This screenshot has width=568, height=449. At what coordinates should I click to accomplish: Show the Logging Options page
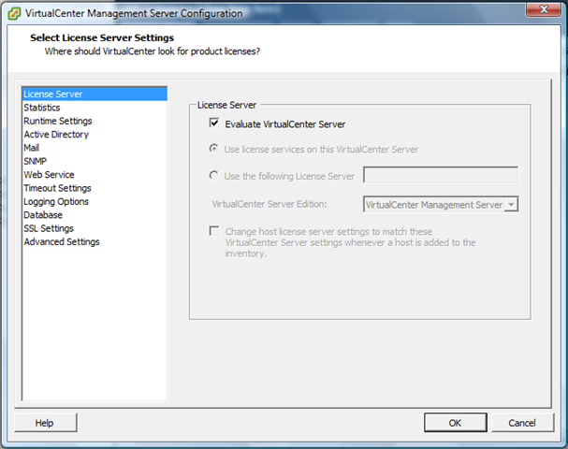56,201
